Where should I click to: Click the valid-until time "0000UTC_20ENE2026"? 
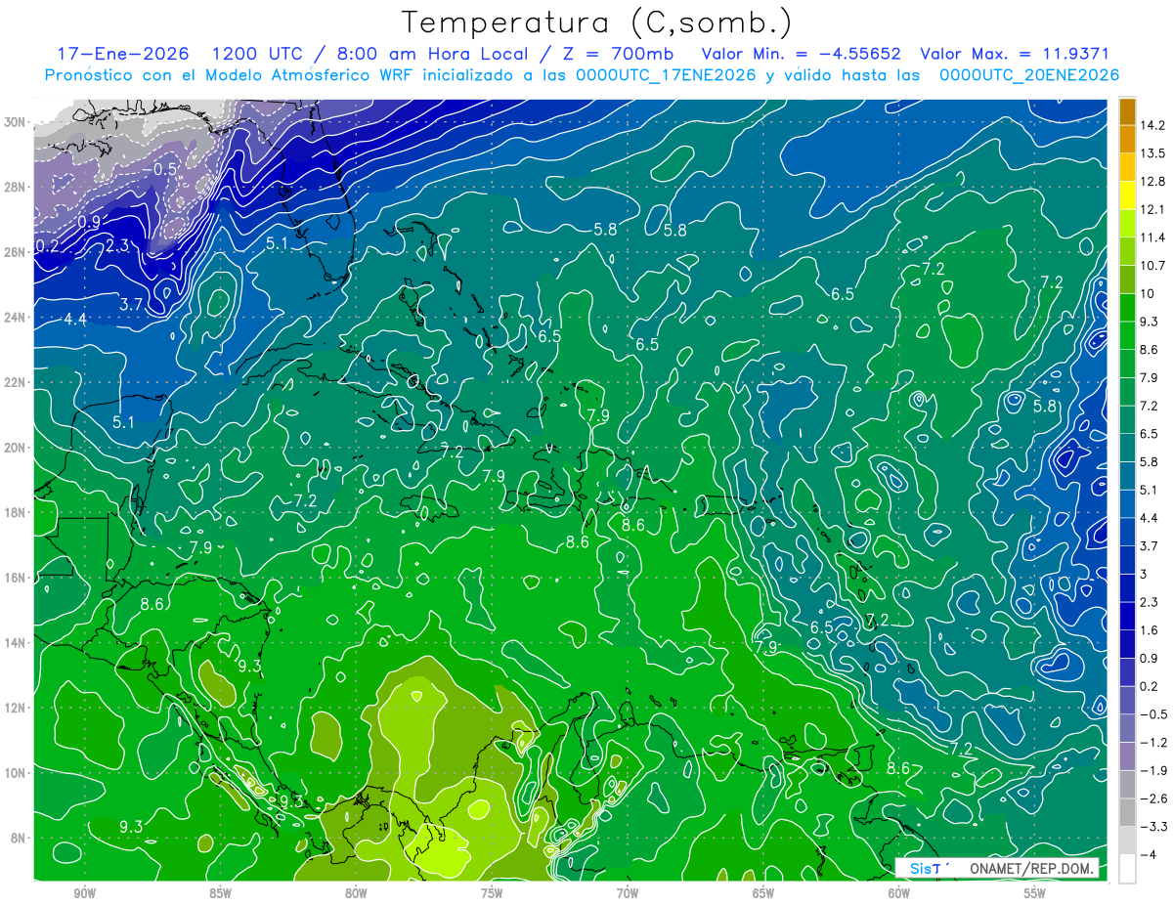1028,75
